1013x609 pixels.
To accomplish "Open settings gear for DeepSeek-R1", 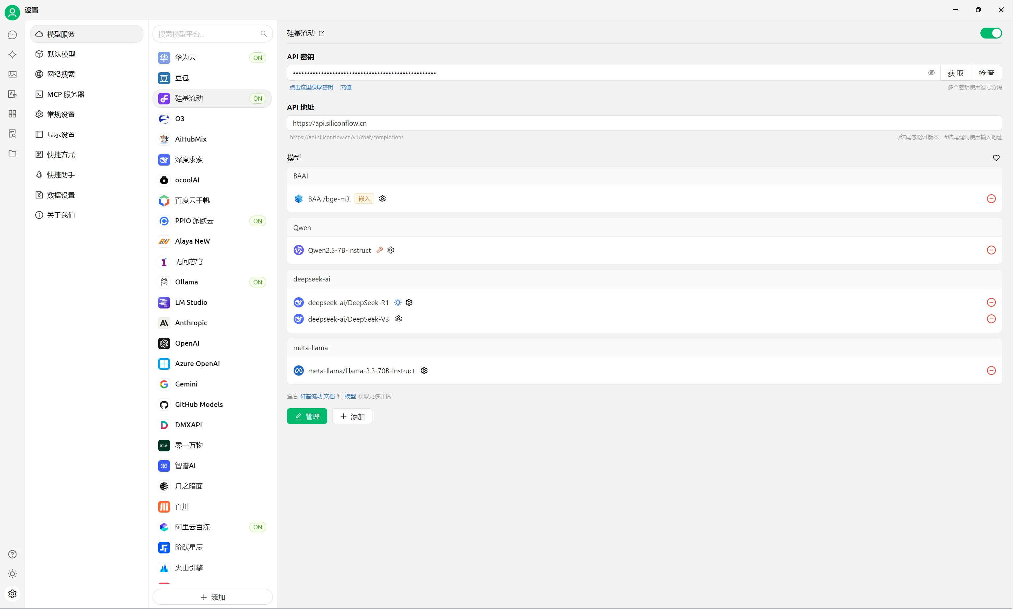I will 409,303.
